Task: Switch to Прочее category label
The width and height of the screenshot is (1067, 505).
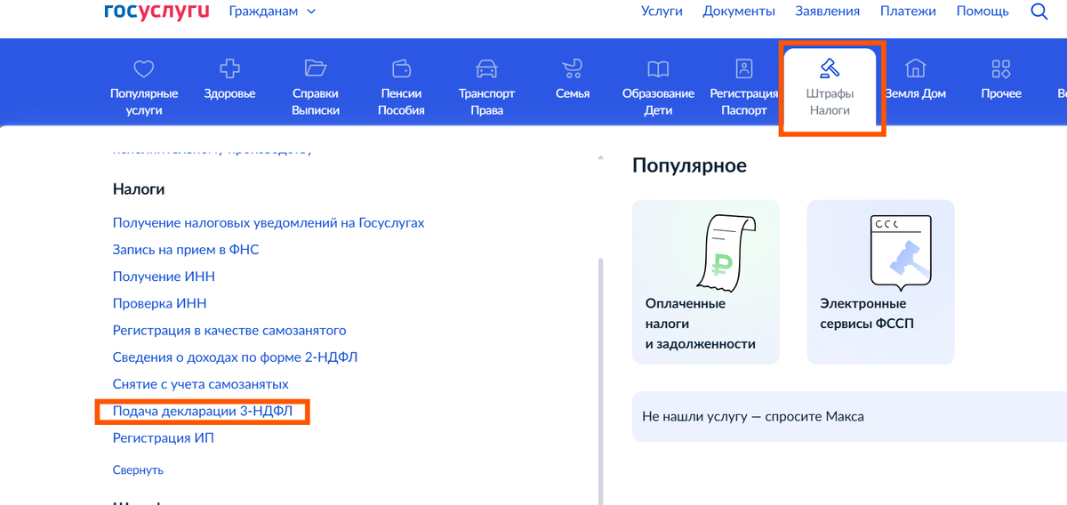Action: (1001, 93)
